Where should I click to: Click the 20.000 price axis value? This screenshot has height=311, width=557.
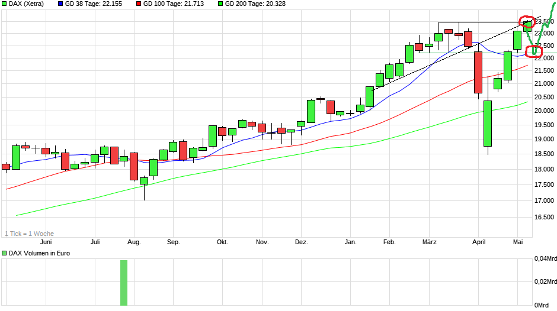pos(544,111)
